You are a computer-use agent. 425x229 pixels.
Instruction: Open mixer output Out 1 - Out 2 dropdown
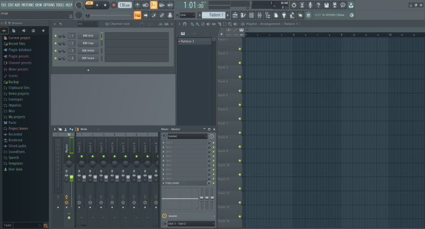[x=191, y=223]
